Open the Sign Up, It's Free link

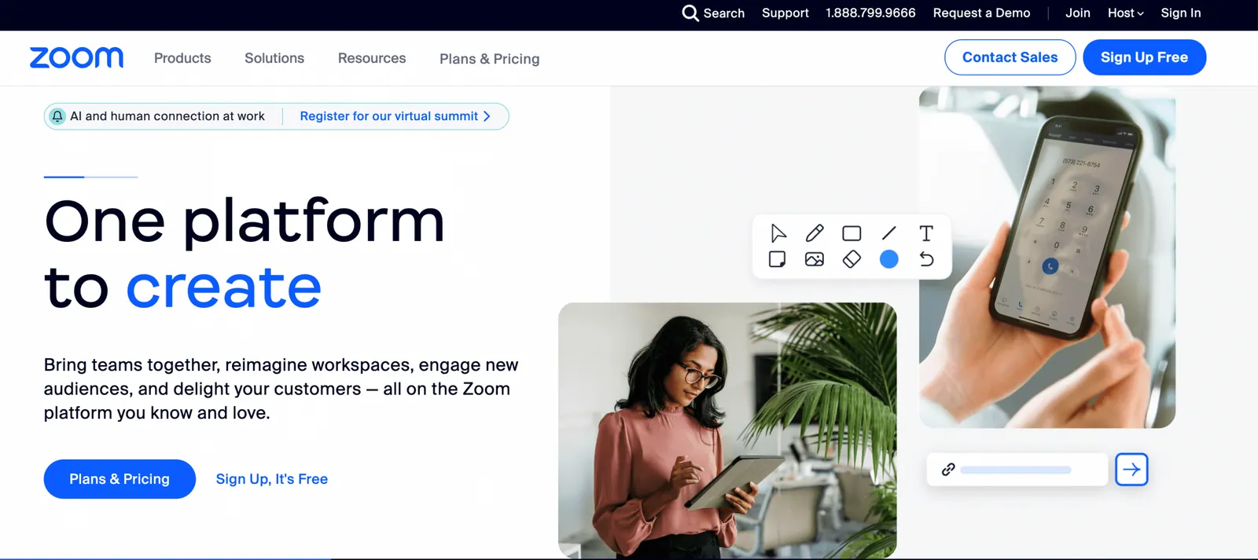272,479
